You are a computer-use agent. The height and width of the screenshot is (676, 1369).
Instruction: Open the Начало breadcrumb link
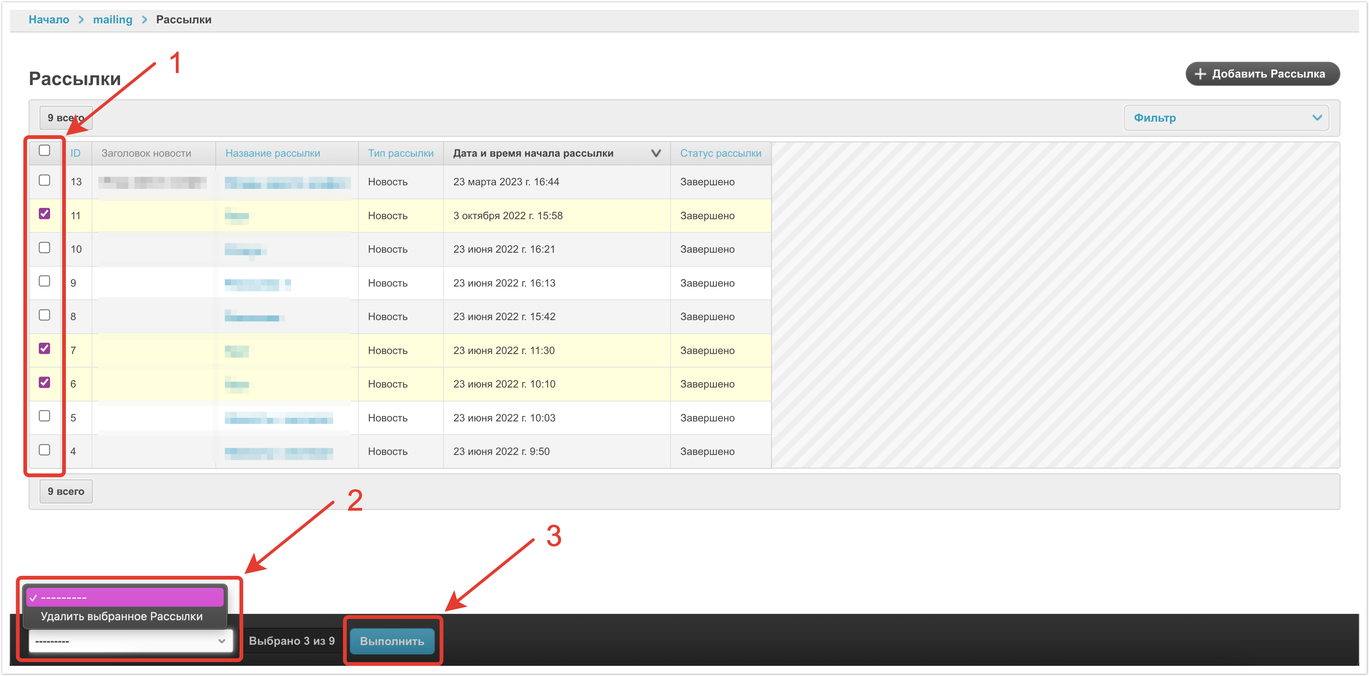[49, 20]
